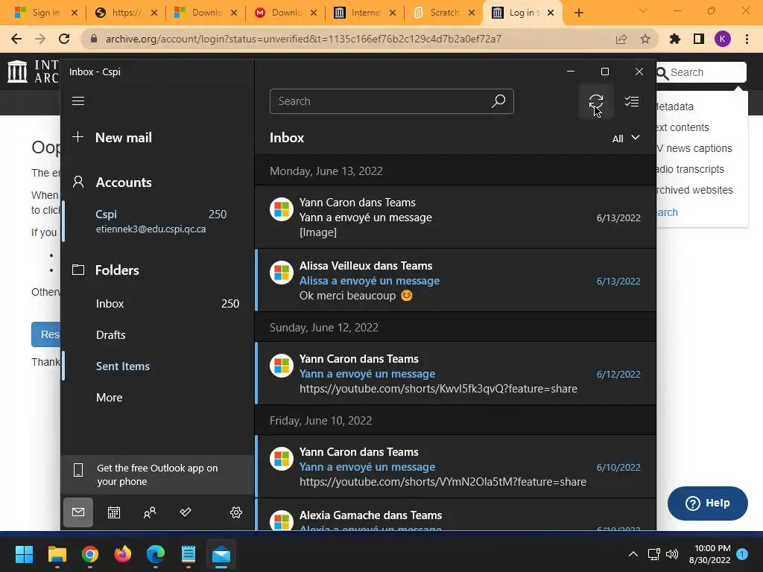Open the All filter dropdown
The width and height of the screenshot is (763, 572).
tap(626, 138)
